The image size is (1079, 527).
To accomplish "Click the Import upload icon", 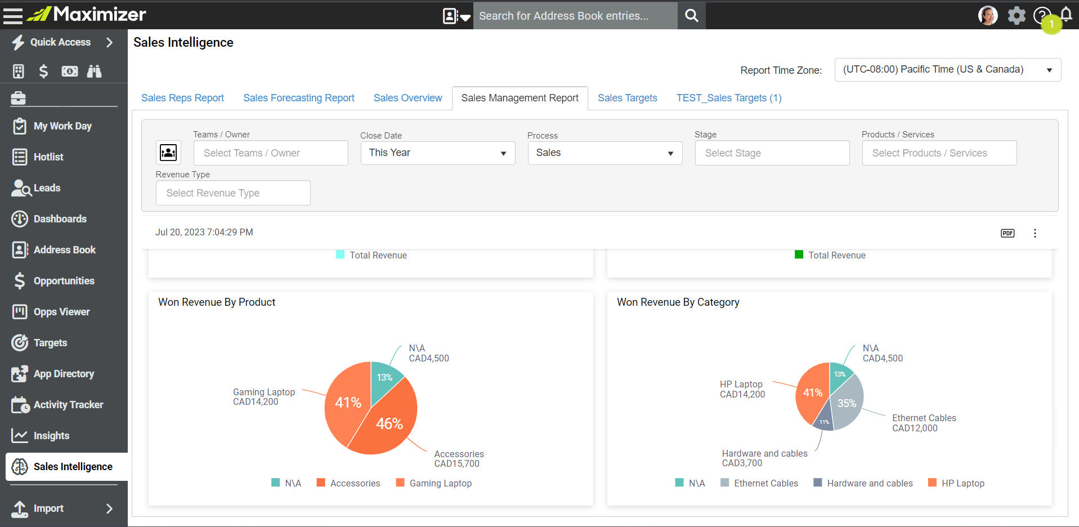I will point(20,508).
